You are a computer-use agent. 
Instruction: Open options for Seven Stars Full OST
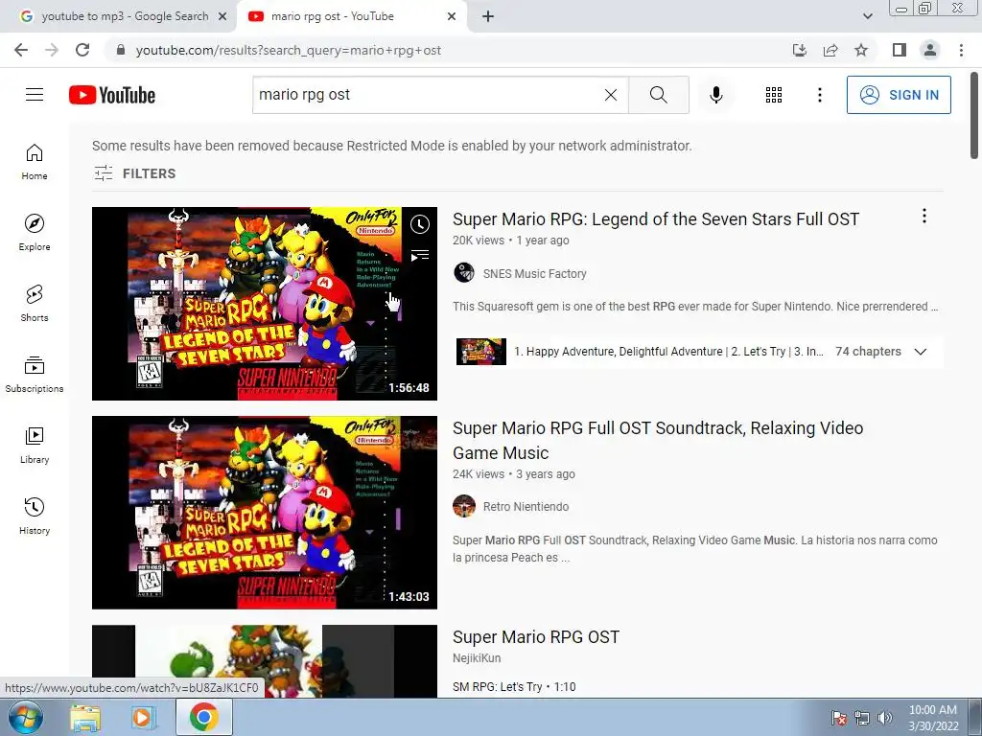pyautogui.click(x=924, y=217)
